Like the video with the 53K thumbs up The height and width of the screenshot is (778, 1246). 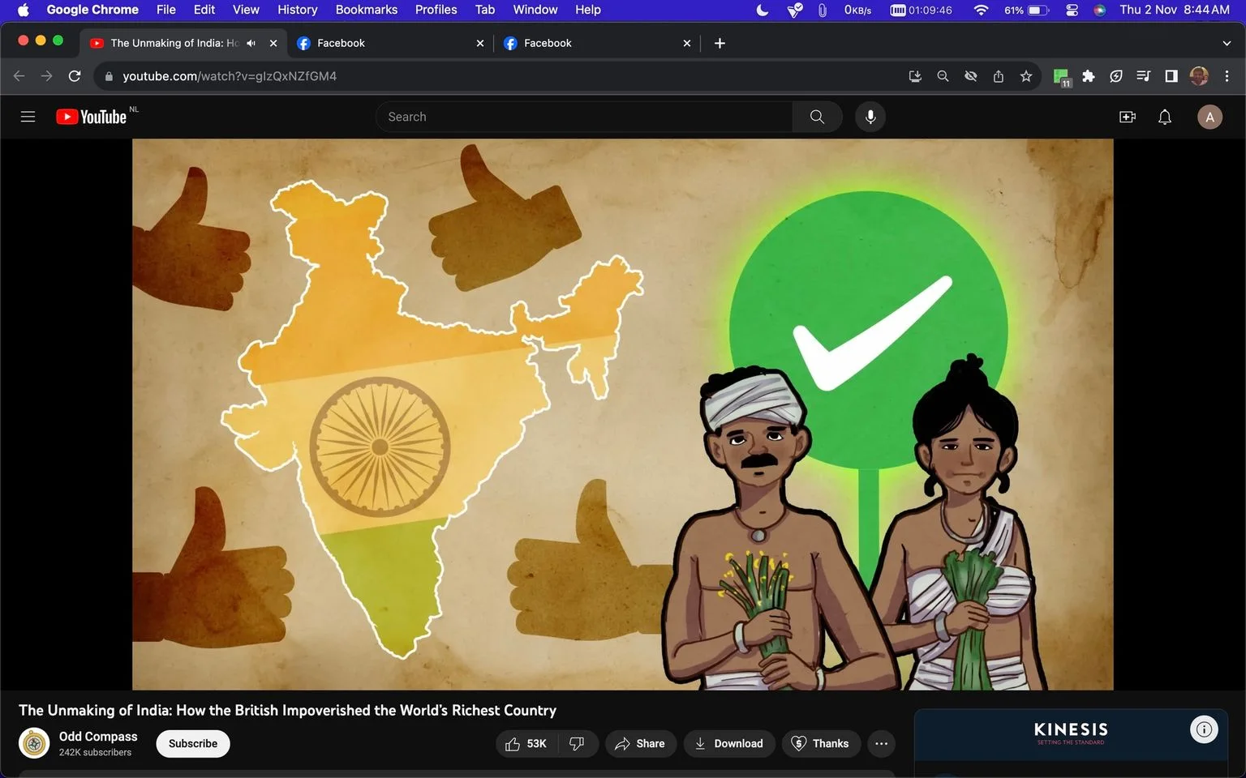[x=526, y=744]
